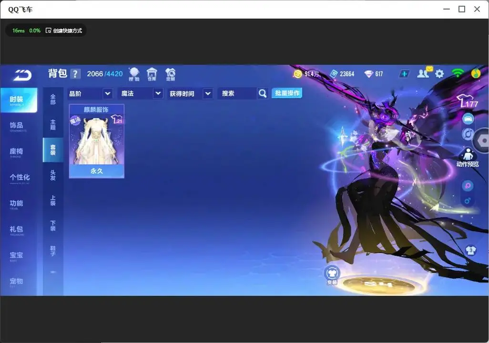
Task: Click the blue plus recharge icon
Action: [404, 74]
